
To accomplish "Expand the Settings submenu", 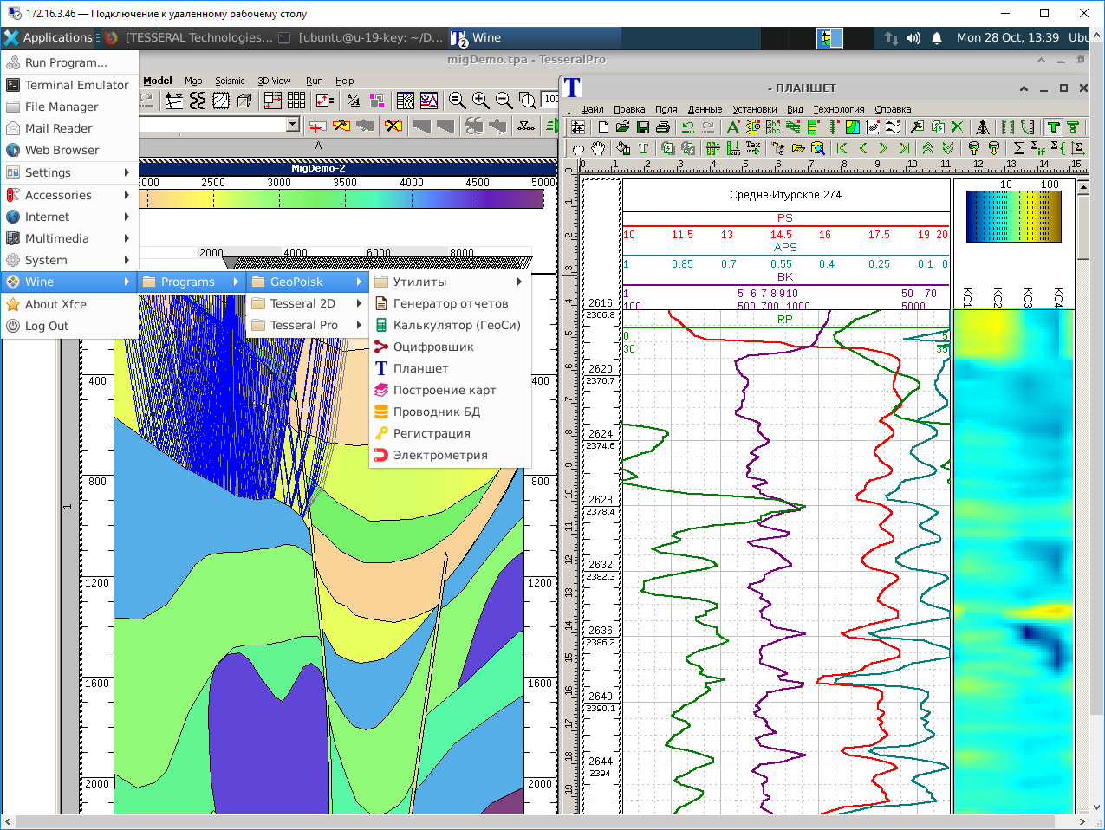I will [69, 172].
